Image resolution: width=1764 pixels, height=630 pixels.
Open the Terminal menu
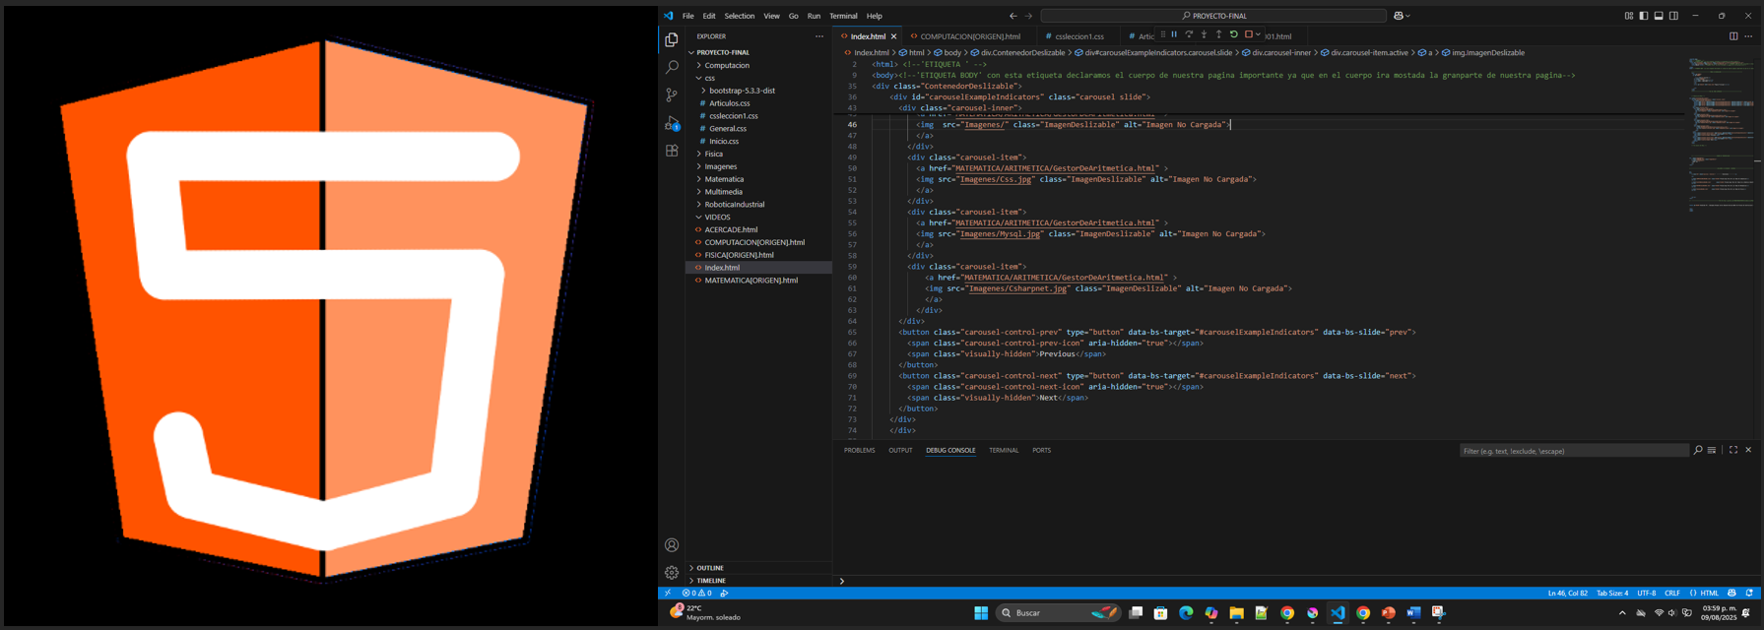[843, 16]
